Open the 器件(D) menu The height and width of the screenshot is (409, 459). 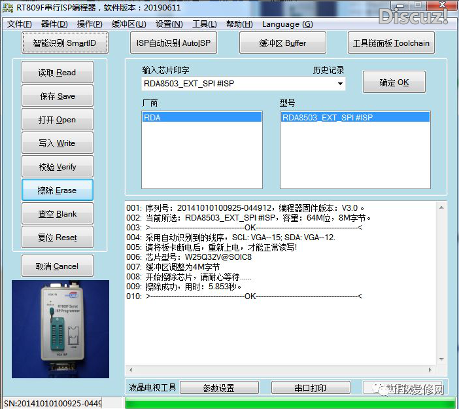point(54,24)
